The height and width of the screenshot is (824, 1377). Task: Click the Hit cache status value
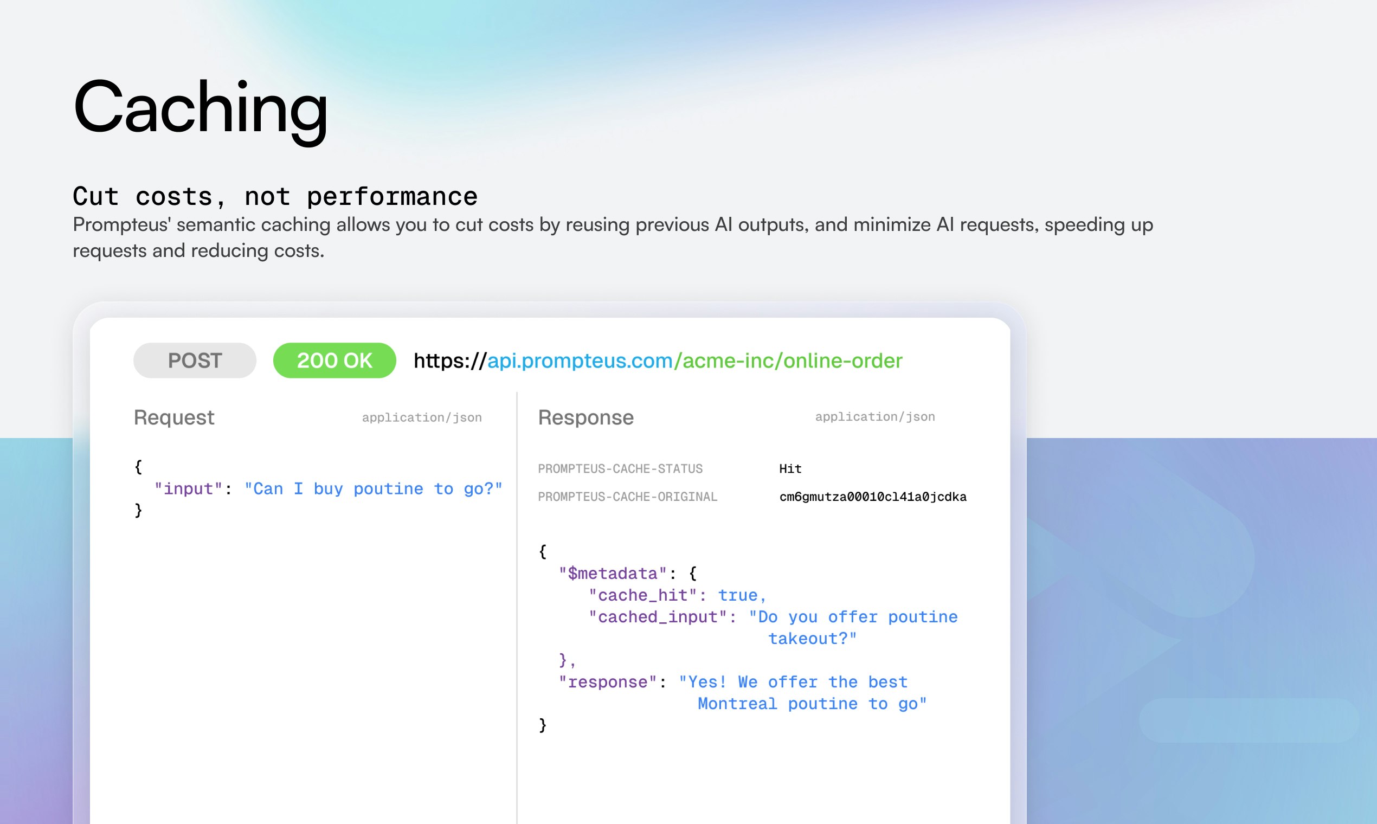point(789,468)
